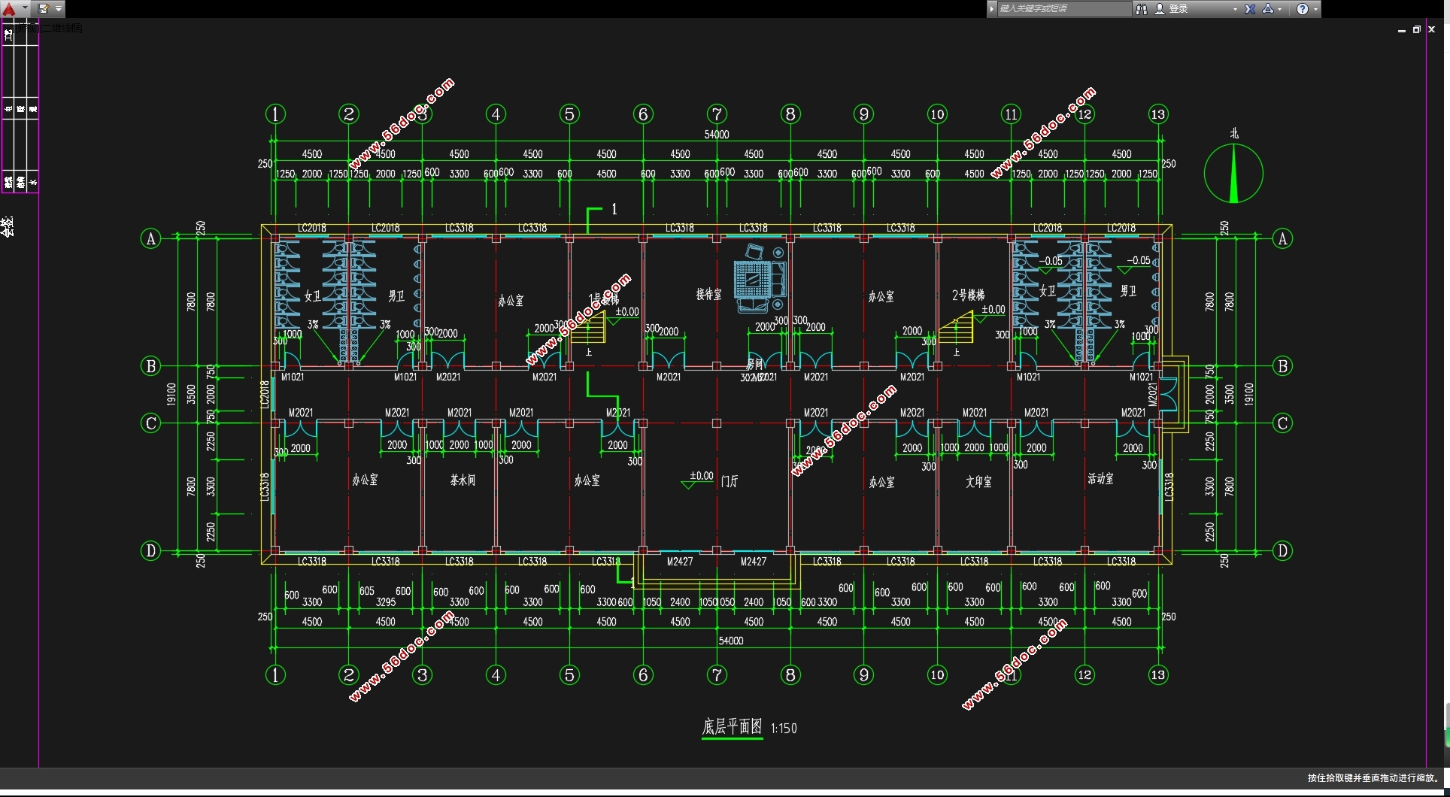The image size is (1450, 797).
Task: Open the Help question mark icon
Action: tap(1303, 9)
